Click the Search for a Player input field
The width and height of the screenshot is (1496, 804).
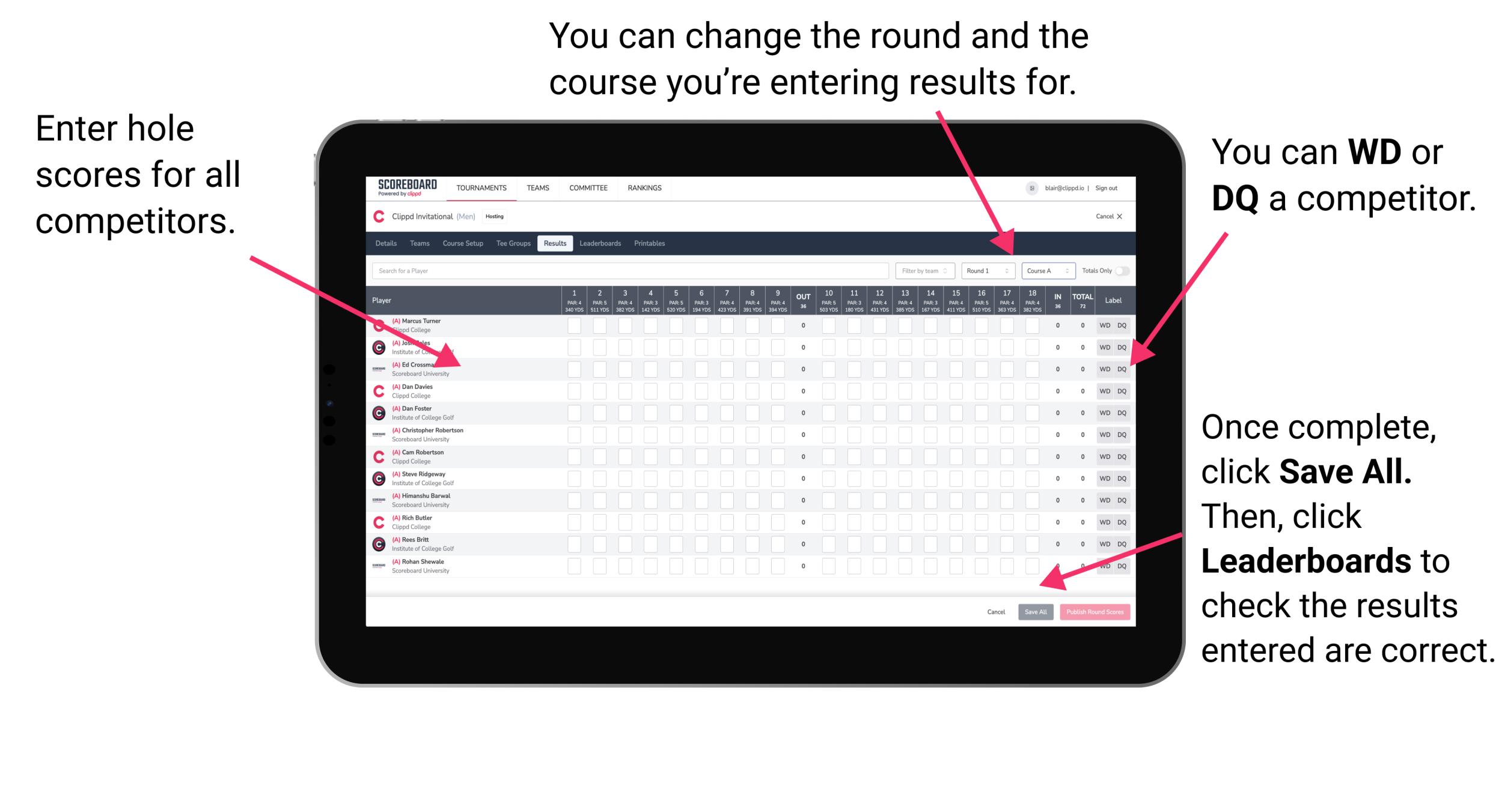(627, 270)
